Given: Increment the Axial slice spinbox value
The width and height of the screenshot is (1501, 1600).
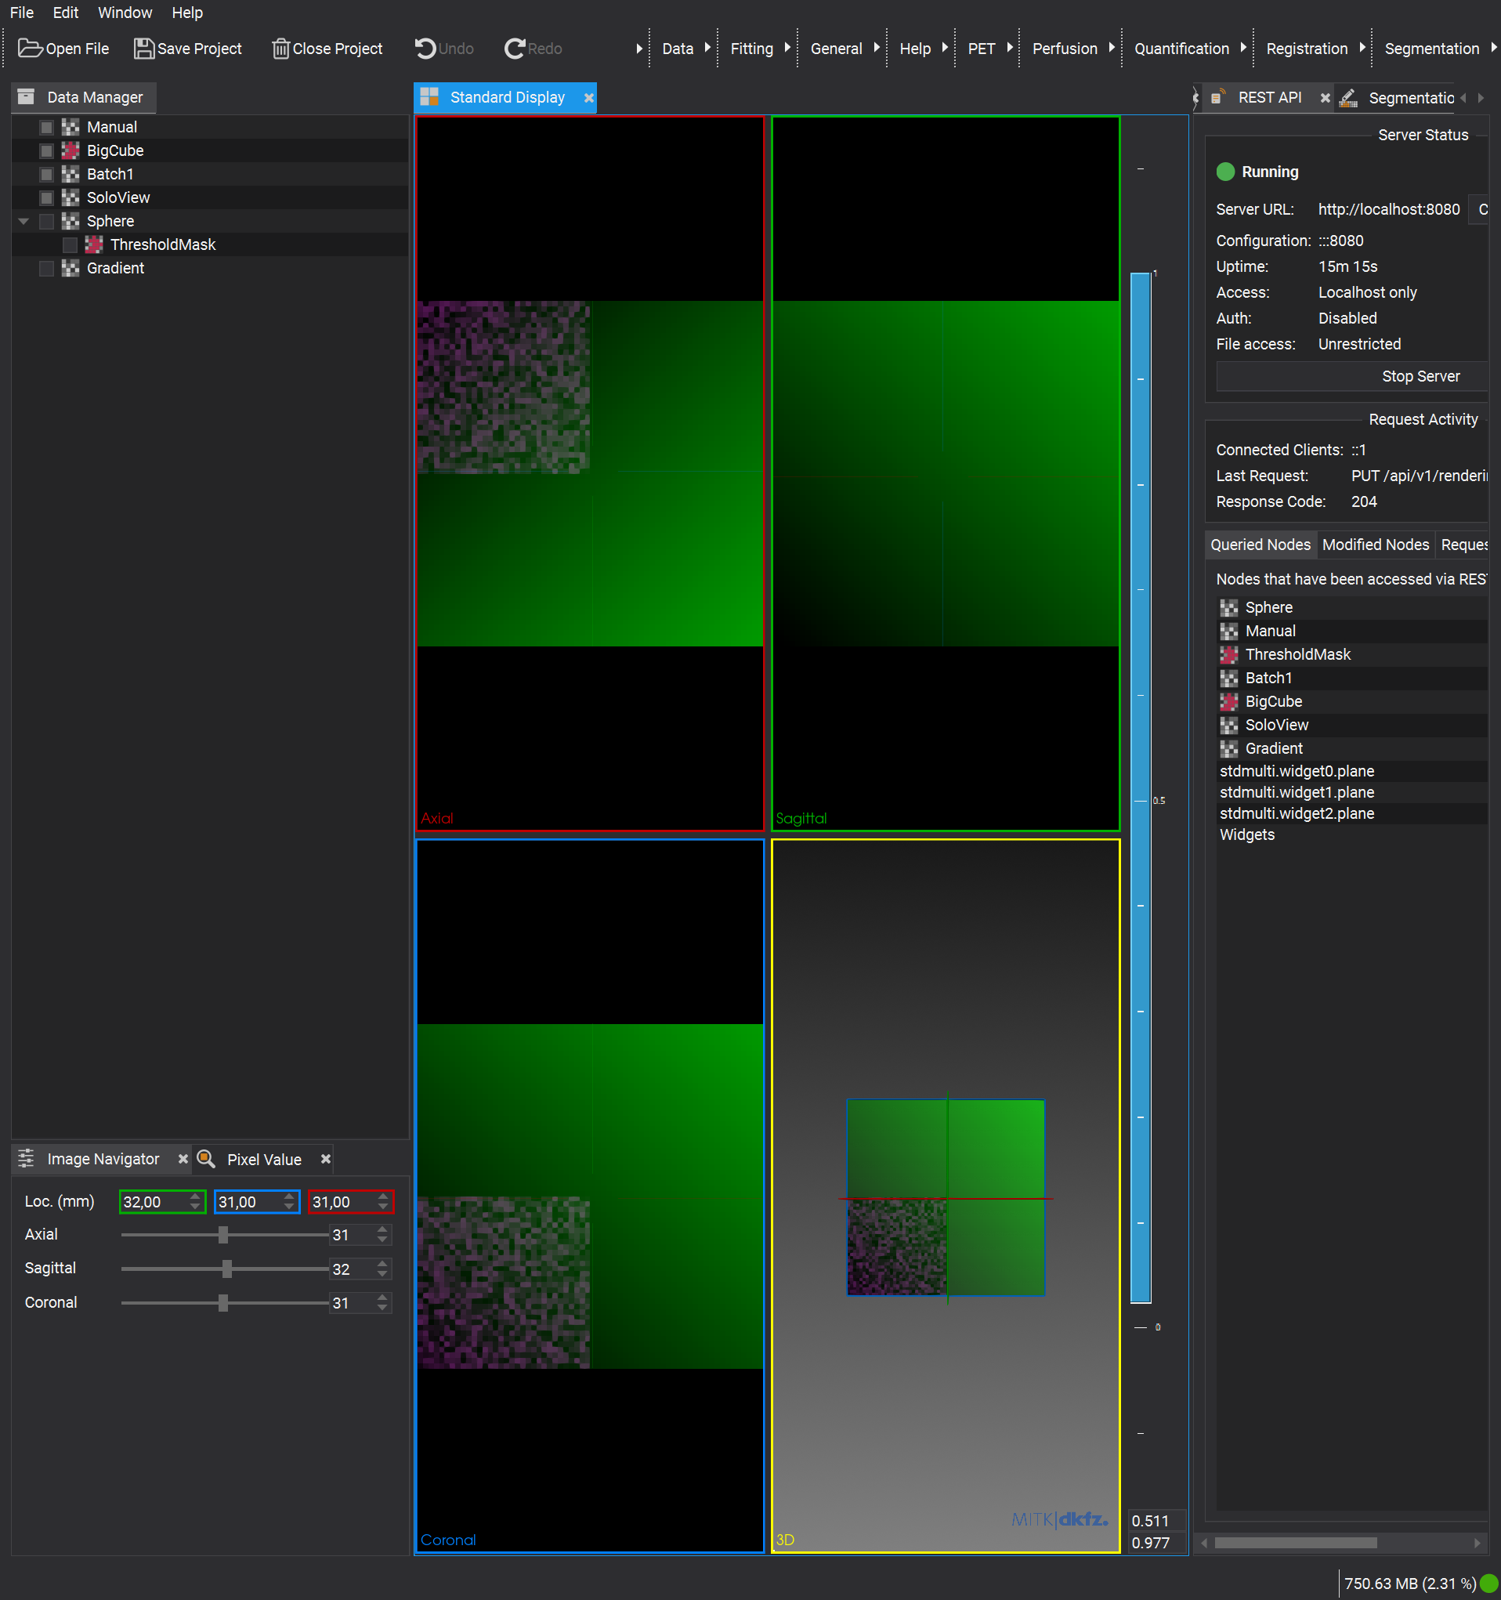Looking at the screenshot, I should click(x=383, y=1229).
